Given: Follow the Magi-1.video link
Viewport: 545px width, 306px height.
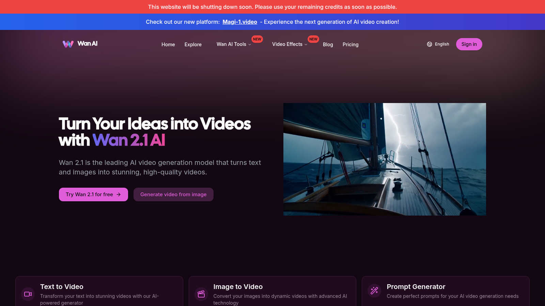Looking at the screenshot, I should point(240,22).
